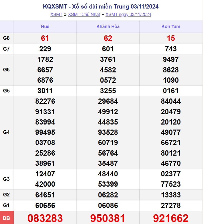This screenshot has height=224, width=203.
Task: Click the red G8 result 15
Action: click(171, 38)
